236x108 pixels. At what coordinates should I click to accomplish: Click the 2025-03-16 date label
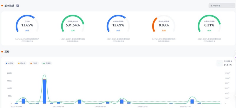[x=185, y=107]
